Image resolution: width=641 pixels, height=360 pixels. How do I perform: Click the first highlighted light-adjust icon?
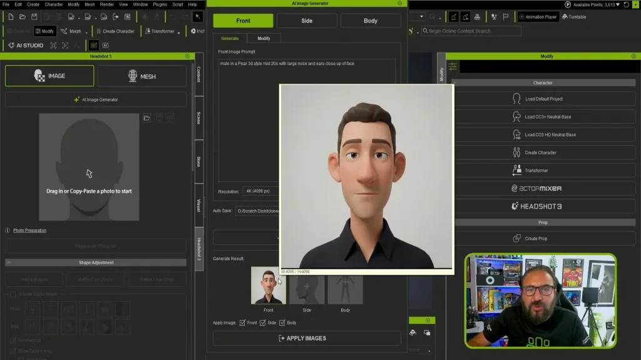pyautogui.click(x=453, y=17)
